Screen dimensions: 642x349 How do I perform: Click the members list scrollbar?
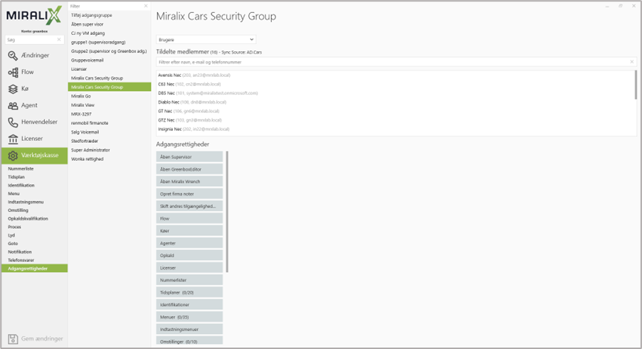(x=636, y=85)
